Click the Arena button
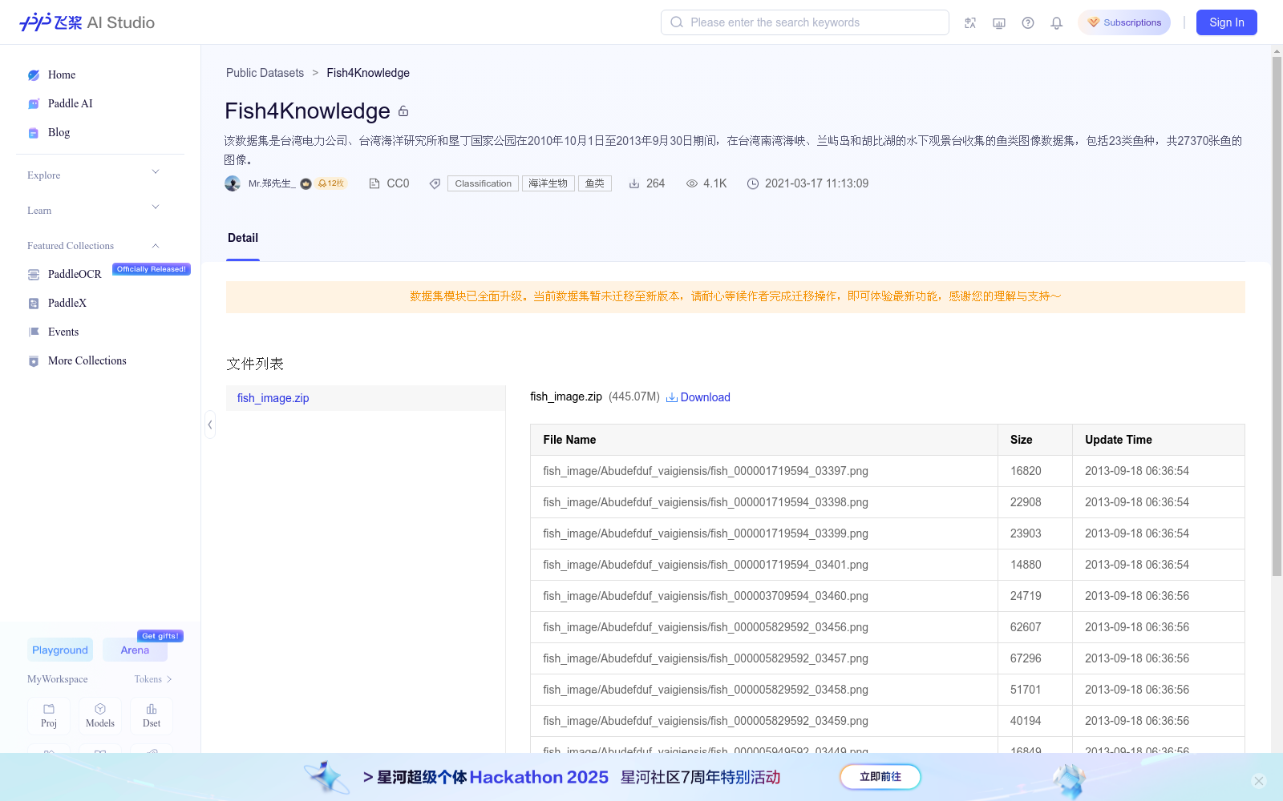The width and height of the screenshot is (1283, 801). tap(135, 650)
